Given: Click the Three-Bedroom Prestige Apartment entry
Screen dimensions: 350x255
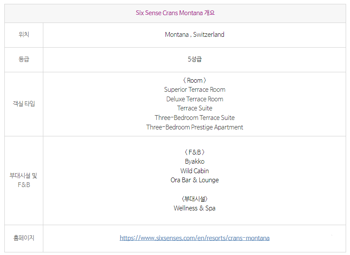Looking at the screenshot, I should click(194, 127).
